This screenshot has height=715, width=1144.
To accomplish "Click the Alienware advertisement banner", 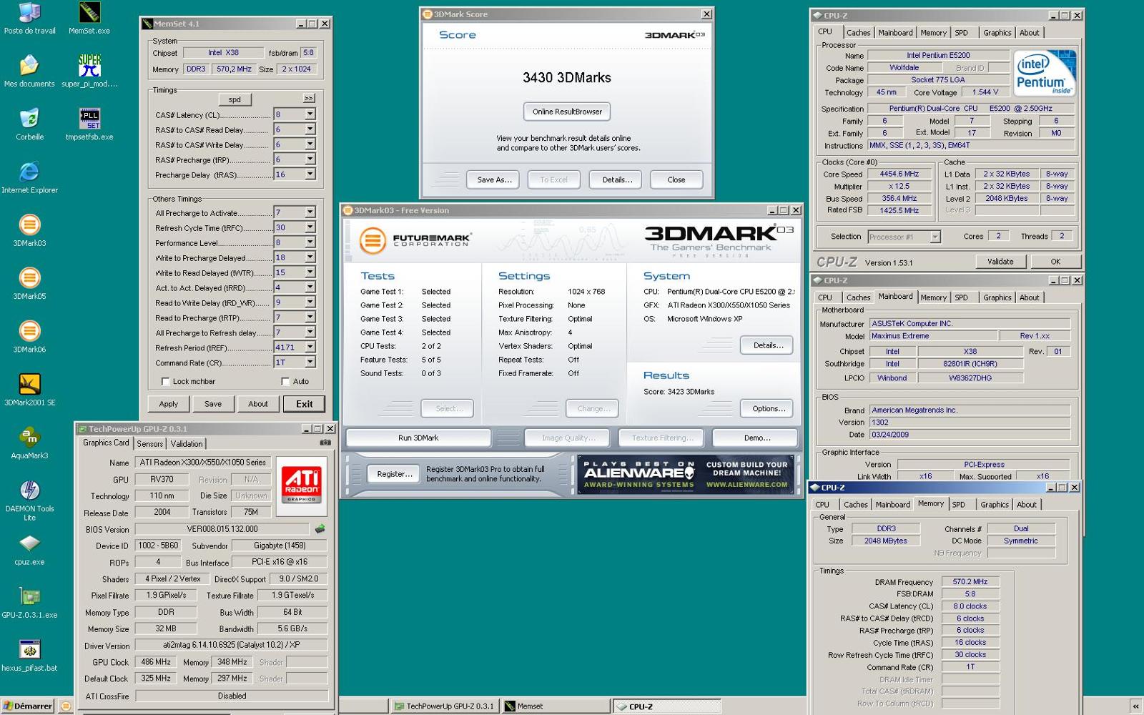I will tap(686, 475).
